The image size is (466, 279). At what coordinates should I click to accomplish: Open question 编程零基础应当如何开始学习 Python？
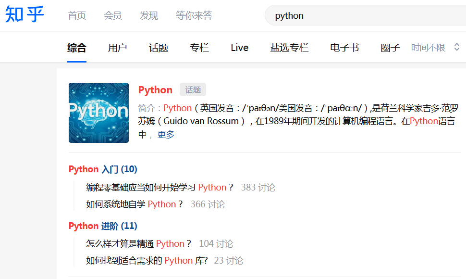coord(159,188)
